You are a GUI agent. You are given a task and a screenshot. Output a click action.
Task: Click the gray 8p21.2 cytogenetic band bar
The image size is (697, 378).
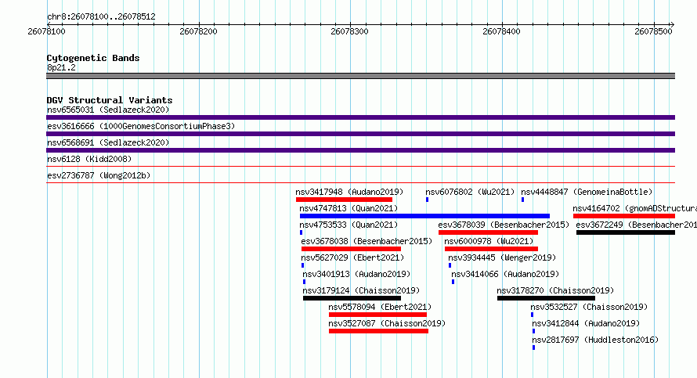360,76
